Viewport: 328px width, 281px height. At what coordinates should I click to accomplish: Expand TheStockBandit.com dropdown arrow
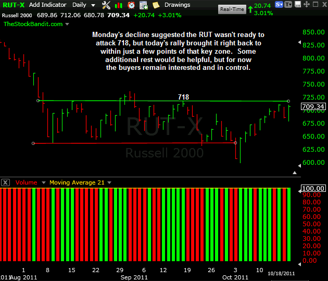click(67, 25)
